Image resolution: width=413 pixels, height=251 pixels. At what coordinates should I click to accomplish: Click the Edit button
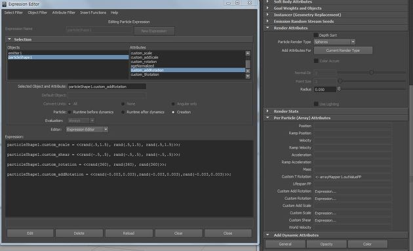click(30, 233)
